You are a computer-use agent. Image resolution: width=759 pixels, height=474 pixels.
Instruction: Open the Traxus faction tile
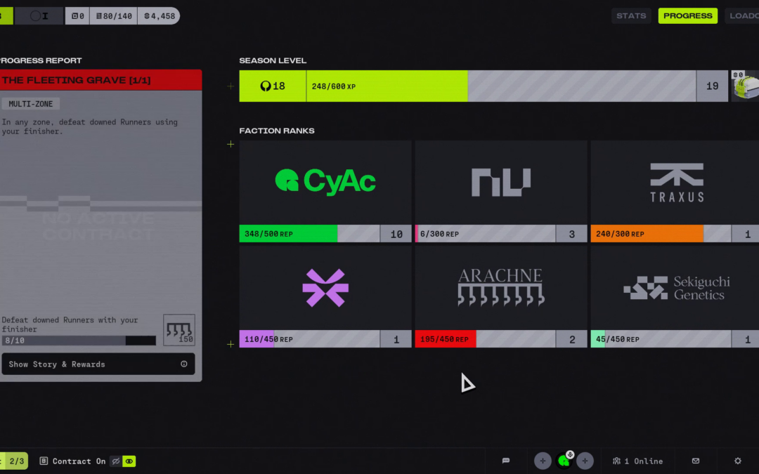(675, 183)
